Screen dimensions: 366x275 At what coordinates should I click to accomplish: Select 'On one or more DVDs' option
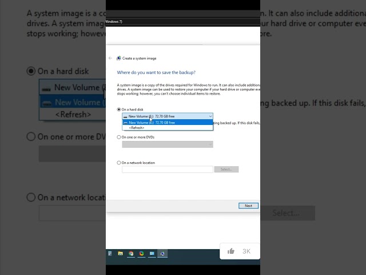coord(119,137)
